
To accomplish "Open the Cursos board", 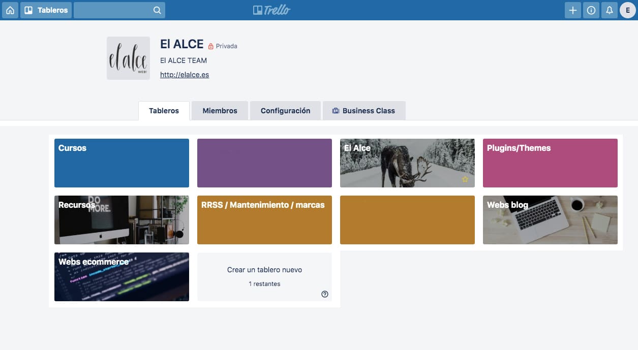I will [121, 163].
